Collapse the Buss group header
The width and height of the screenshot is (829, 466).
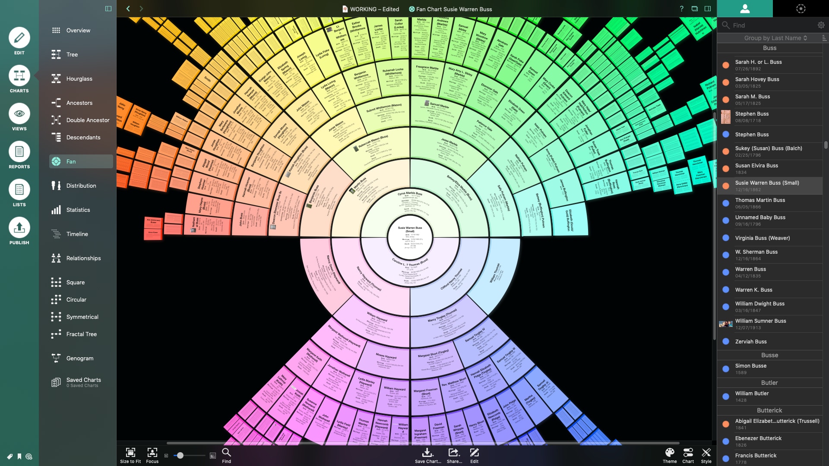tap(769, 48)
